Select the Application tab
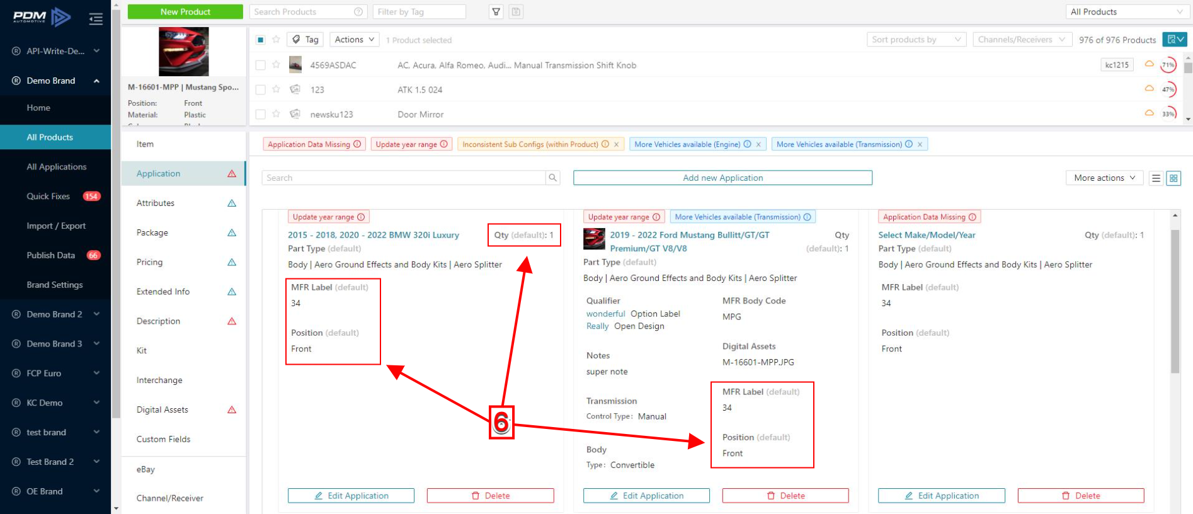1193x514 pixels. [183, 173]
